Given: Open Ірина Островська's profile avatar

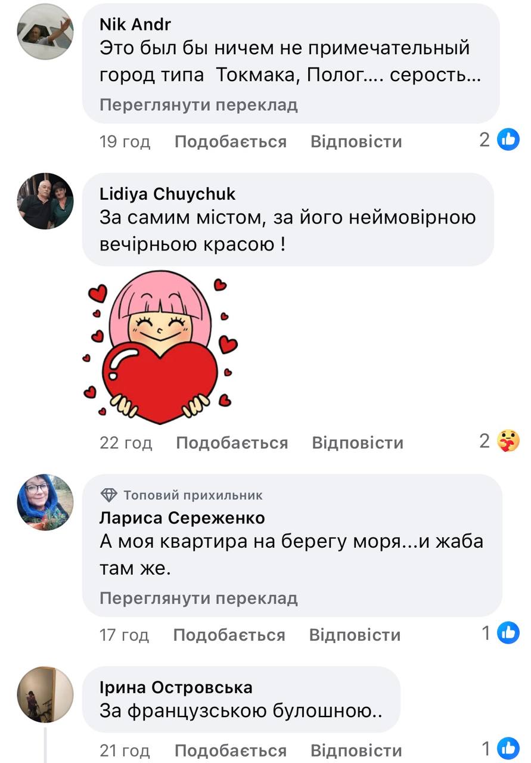Looking at the screenshot, I should [x=45, y=694].
